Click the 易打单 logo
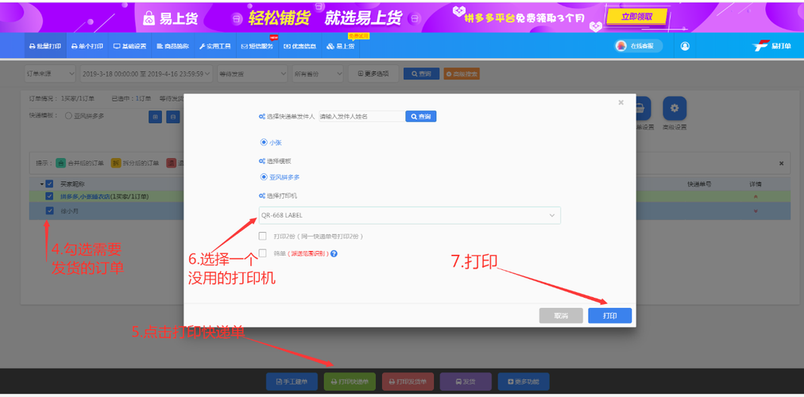Screen dimensions: 804x397 tap(772, 46)
